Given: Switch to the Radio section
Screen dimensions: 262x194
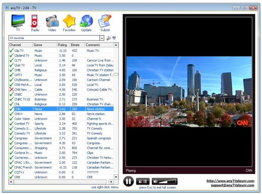Looking at the screenshot, I should coord(35,23).
